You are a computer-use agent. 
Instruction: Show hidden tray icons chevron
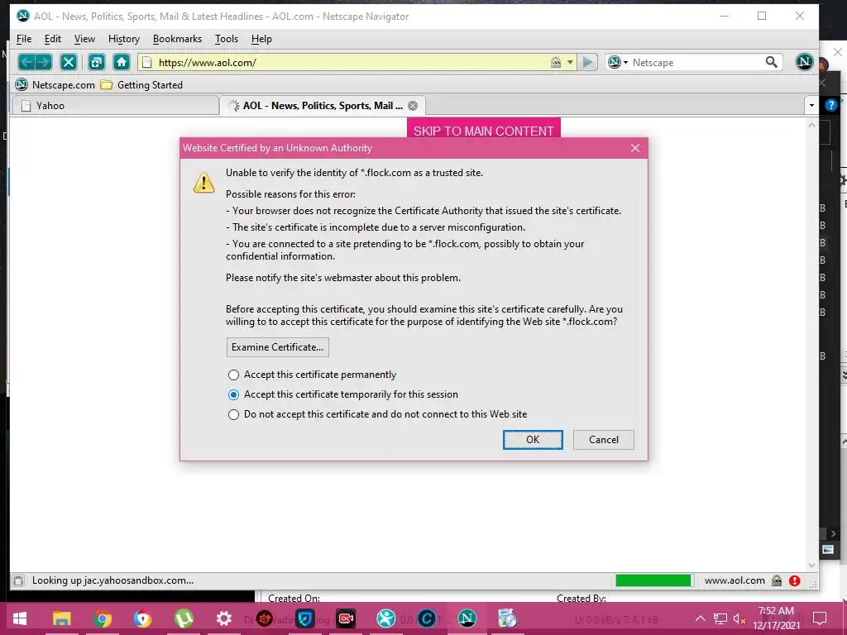coord(700,618)
